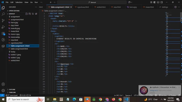Close the Table assignment 2.html tab
182x102 pixels.
click(71, 7)
